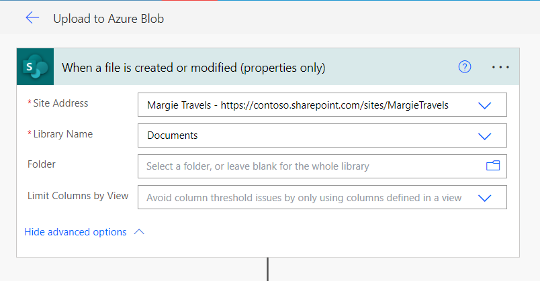Select the Margie Travels site address value
Screen dimensions: 540x281
click(298, 105)
